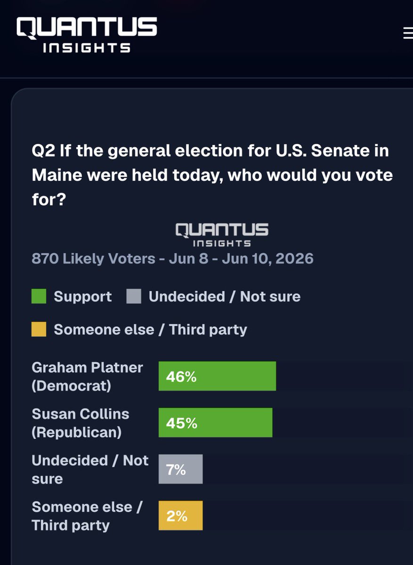Click the Quantus Insights chart watermark logo
413x565 pixels.
coord(222,235)
